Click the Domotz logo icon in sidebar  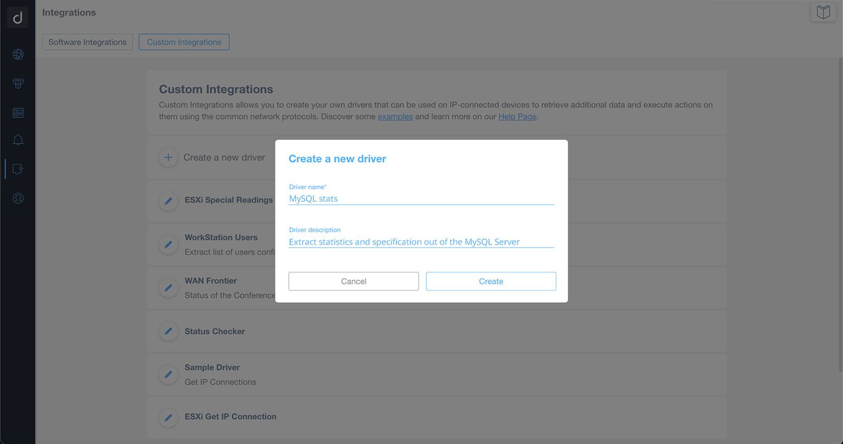coord(17,18)
